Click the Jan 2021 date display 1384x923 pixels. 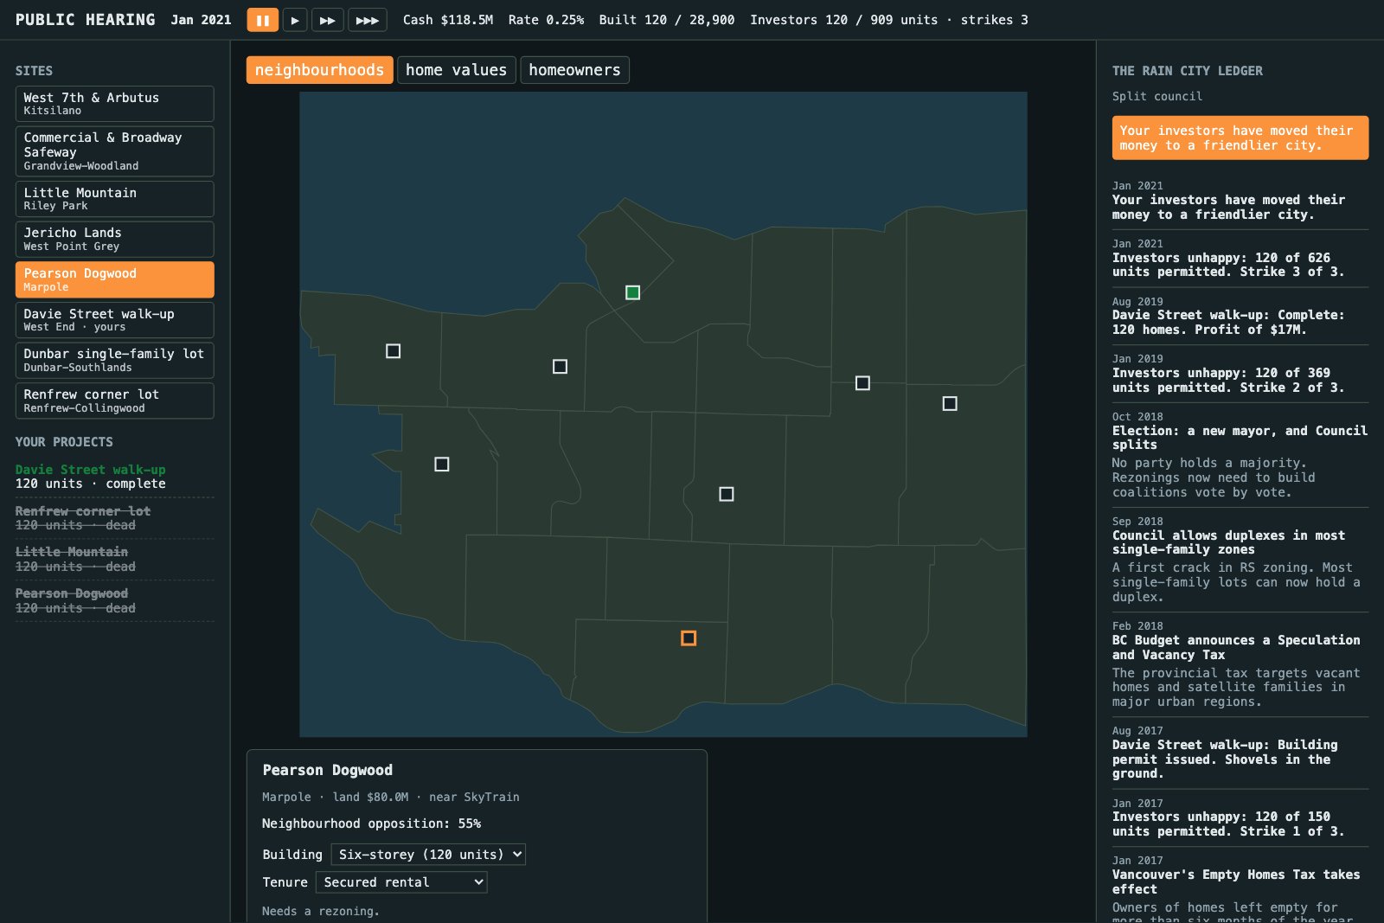[x=201, y=20]
